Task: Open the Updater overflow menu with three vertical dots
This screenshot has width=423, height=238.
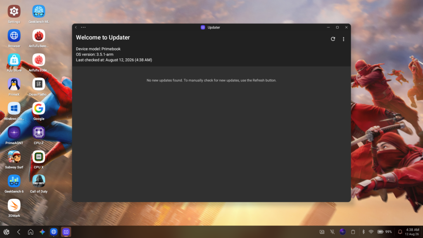Action: pyautogui.click(x=343, y=39)
